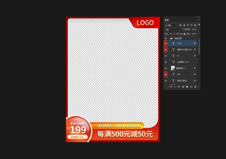Toggle visibility of 圆角矩形 4 layer
The image size is (226, 159).
click(x=166, y=68)
